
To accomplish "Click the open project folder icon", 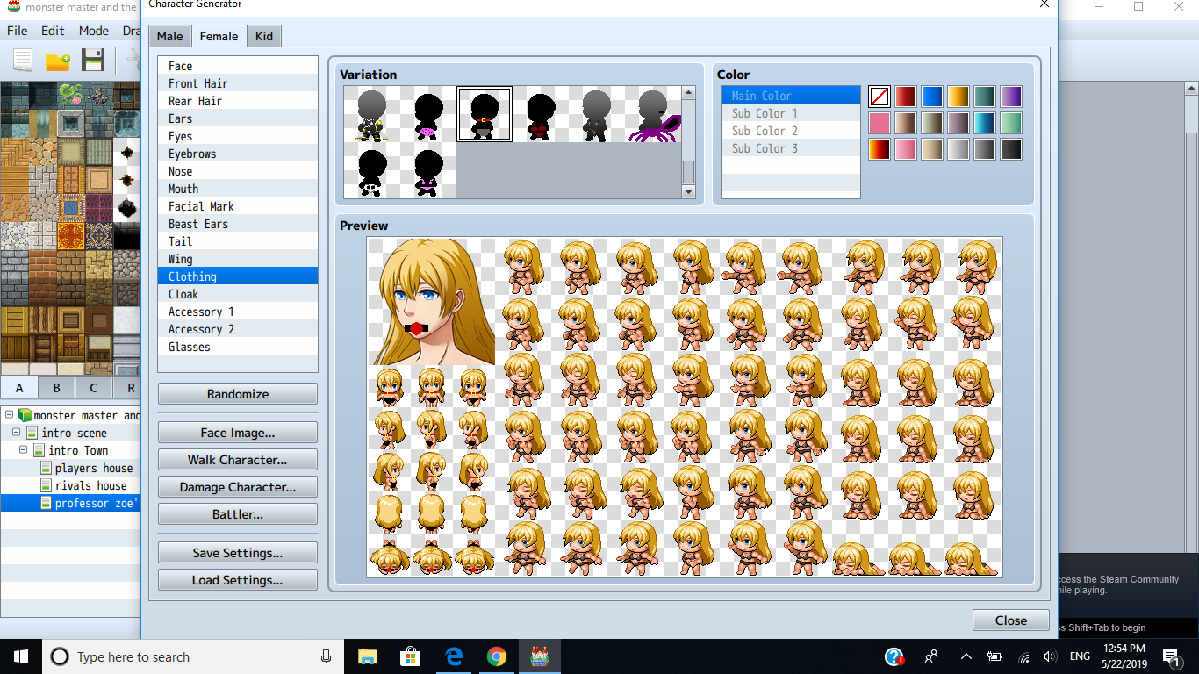I will 58,61.
